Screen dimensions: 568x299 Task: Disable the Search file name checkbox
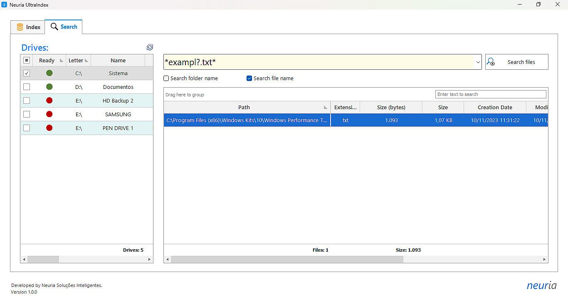pos(249,78)
